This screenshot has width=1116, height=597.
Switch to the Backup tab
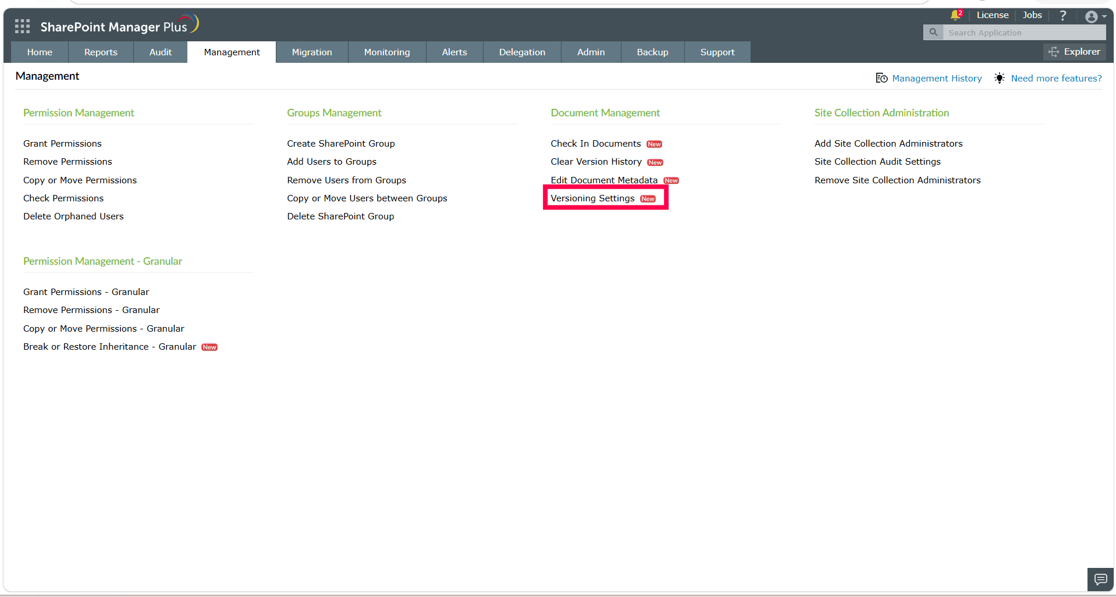point(652,52)
